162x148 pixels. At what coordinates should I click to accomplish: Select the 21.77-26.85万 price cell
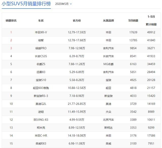[77, 104]
